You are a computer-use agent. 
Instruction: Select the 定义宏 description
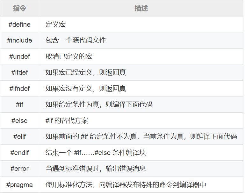click(x=55, y=24)
